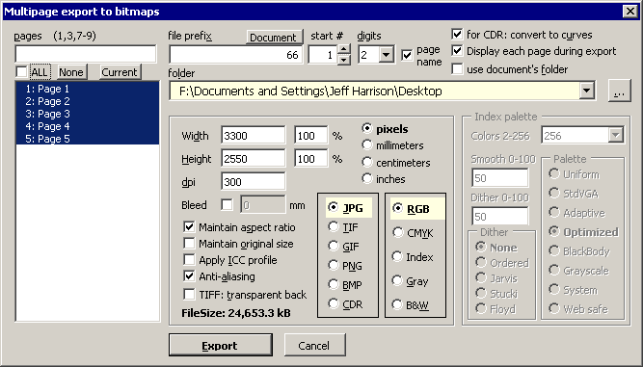Select '4: Page 4' in the list
The width and height of the screenshot is (643, 367).
[x=88, y=126]
